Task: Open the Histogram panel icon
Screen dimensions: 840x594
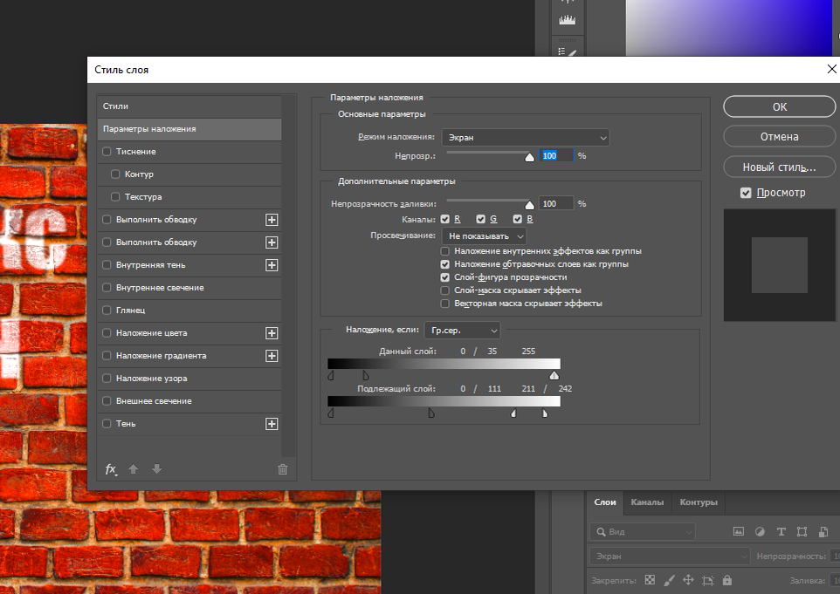Action: pyautogui.click(x=568, y=20)
